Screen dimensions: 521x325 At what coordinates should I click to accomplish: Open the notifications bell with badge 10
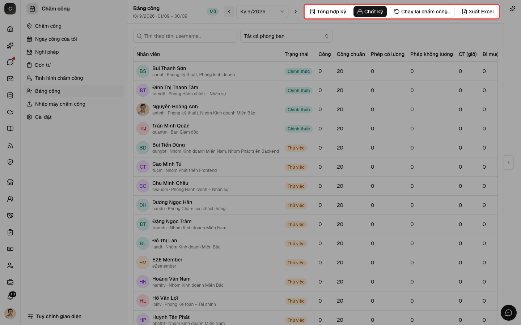[x=10, y=297]
